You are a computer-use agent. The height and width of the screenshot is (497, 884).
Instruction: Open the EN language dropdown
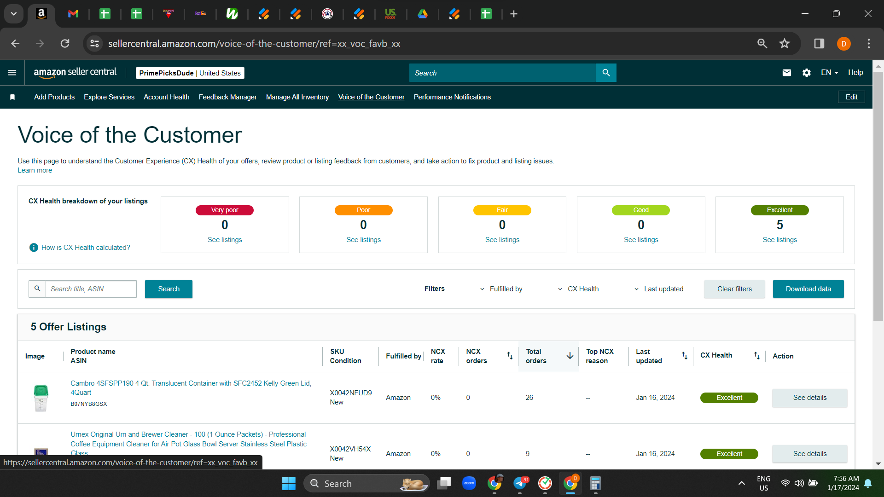click(x=830, y=73)
